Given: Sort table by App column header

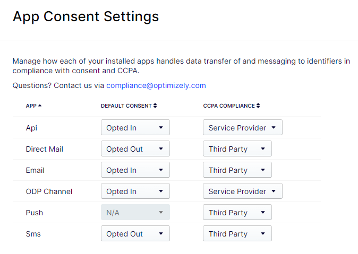Looking at the screenshot, I should 33,106.
